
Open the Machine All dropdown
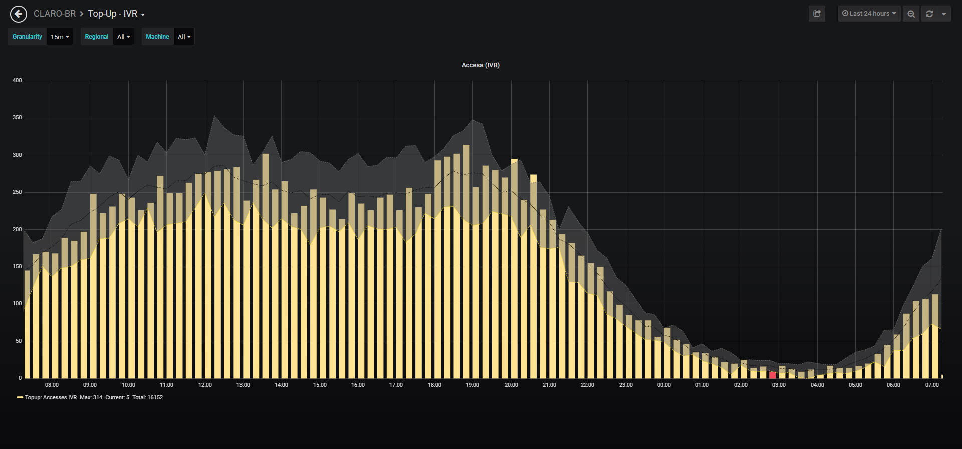click(x=184, y=37)
